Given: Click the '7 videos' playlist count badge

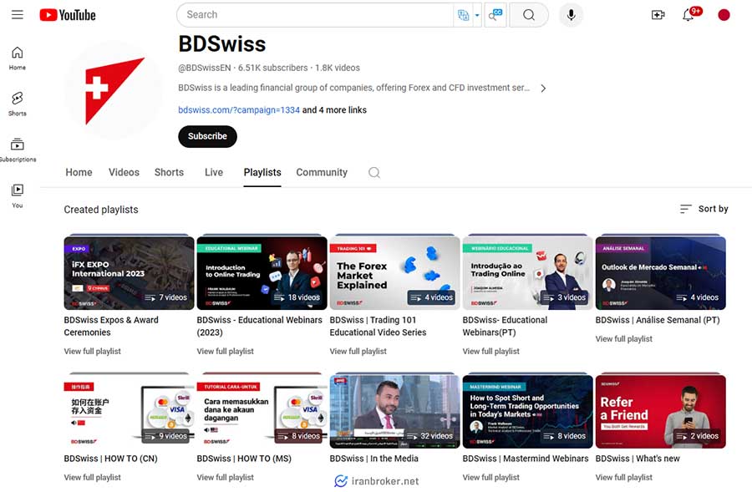Looking at the screenshot, I should 166,297.
